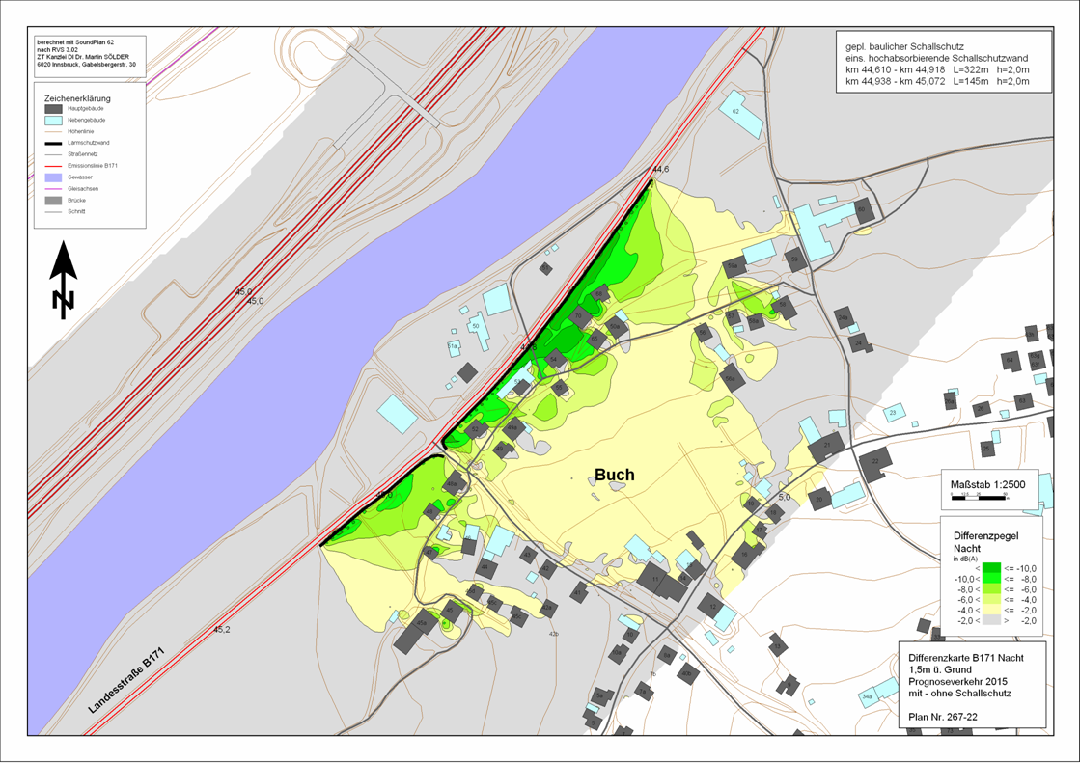Select the darkest green <= -10,0 swatch
1080x763 pixels.
pos(991,569)
